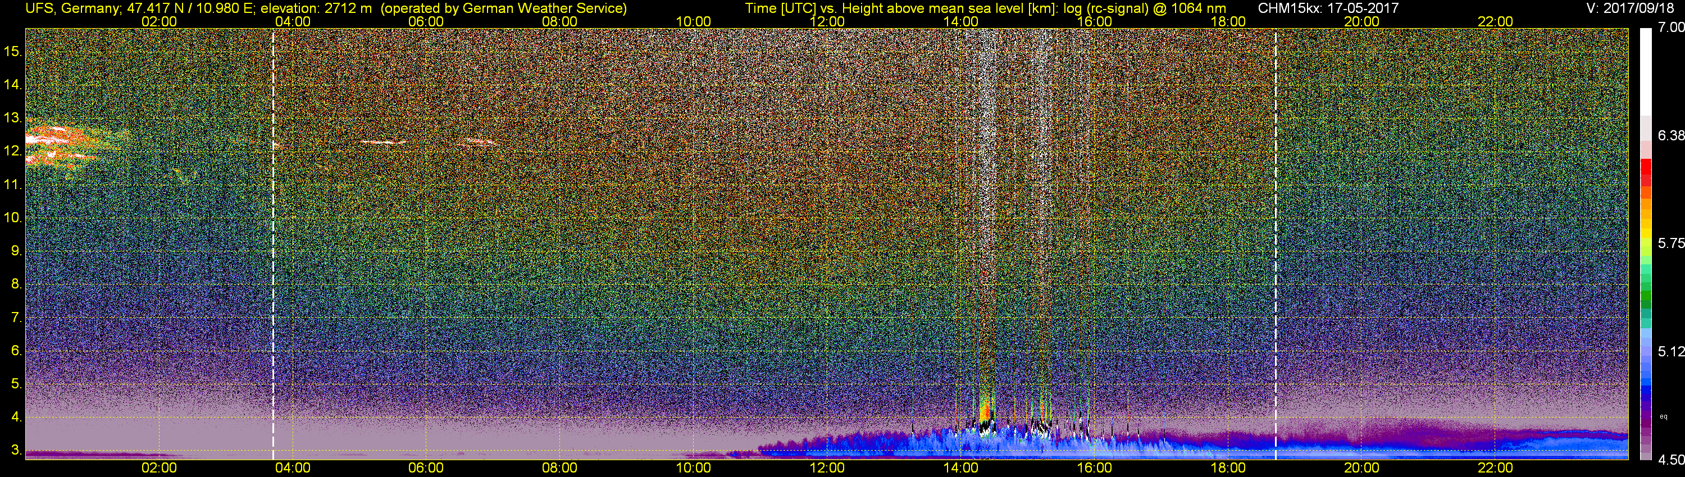Click the 04:00 label on bottom time axis
1685x477 pixels.
pyautogui.click(x=293, y=468)
